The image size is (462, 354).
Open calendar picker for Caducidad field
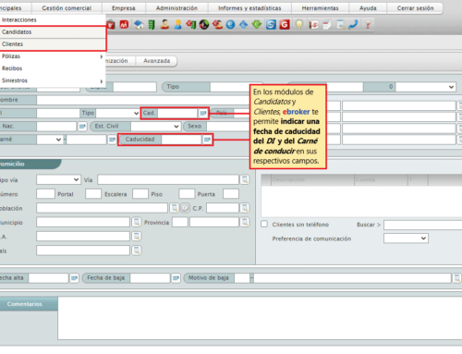pos(207,140)
